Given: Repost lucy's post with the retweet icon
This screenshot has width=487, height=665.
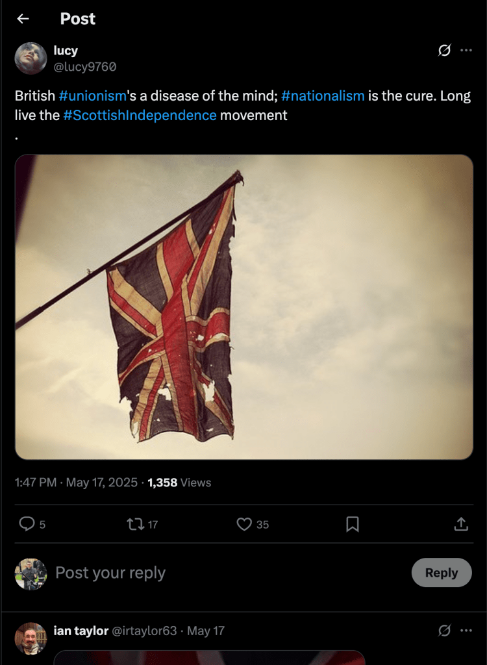Looking at the screenshot, I should coord(135,523).
